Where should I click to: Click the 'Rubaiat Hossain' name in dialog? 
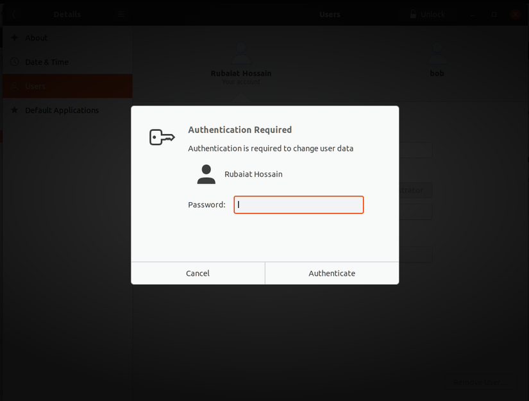point(253,174)
